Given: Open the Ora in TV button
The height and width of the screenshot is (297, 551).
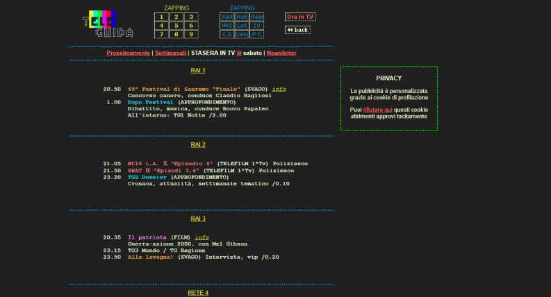Looking at the screenshot, I should pos(300,17).
